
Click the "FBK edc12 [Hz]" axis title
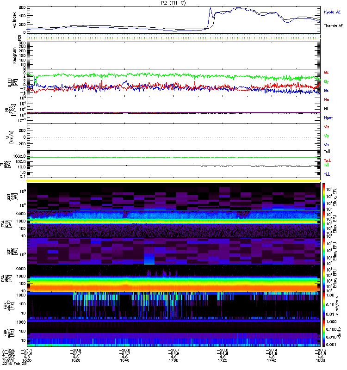pos(9,306)
